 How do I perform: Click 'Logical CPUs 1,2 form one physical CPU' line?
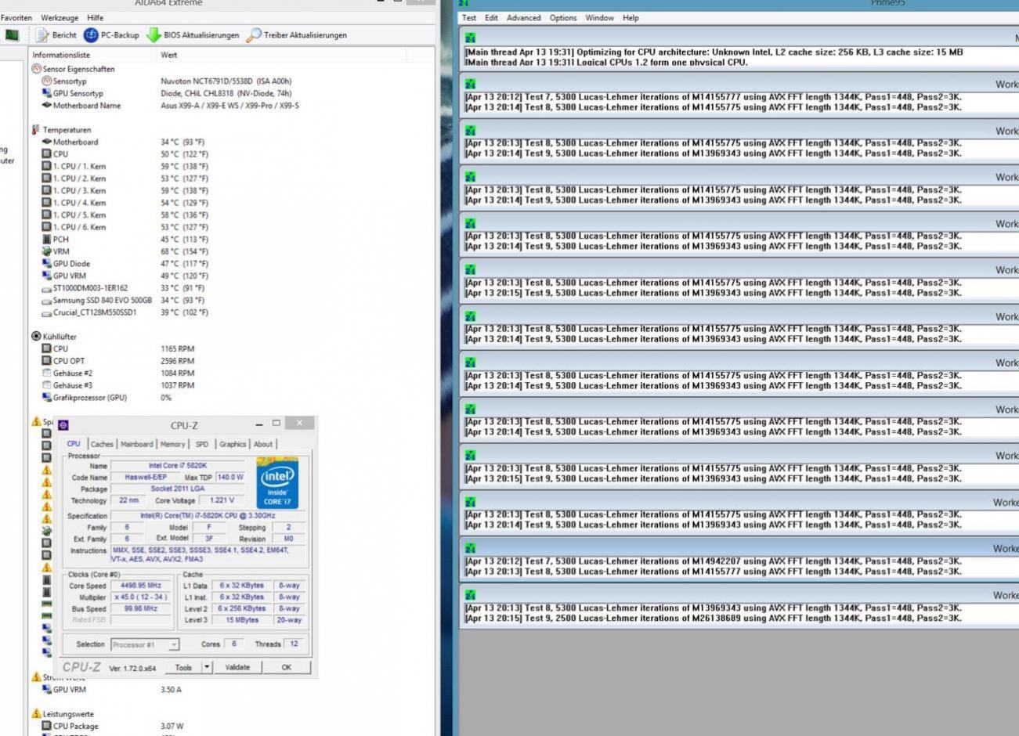pos(606,62)
